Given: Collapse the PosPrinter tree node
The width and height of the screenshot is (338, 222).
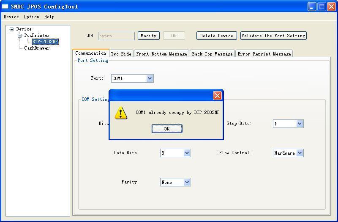Looking at the screenshot, I should [x=19, y=36].
